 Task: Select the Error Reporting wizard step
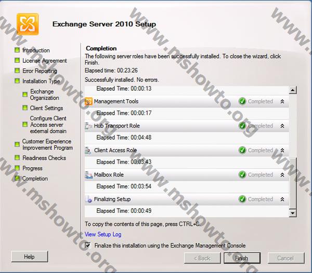(x=40, y=71)
